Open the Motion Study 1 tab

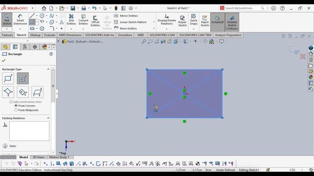pyautogui.click(x=59, y=157)
